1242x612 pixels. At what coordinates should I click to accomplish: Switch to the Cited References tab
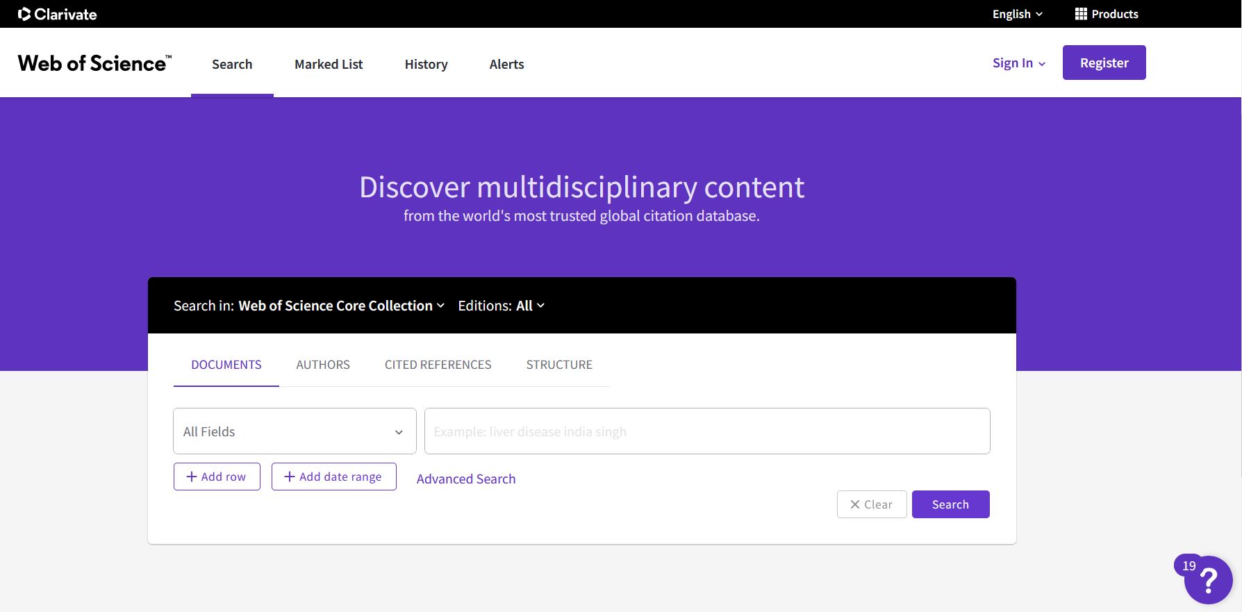tap(438, 365)
